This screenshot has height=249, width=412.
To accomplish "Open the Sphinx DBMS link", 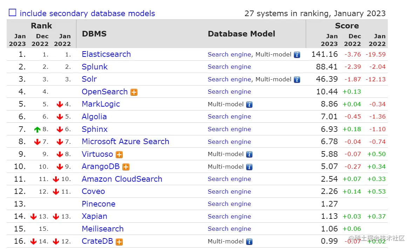I will 95,129.
